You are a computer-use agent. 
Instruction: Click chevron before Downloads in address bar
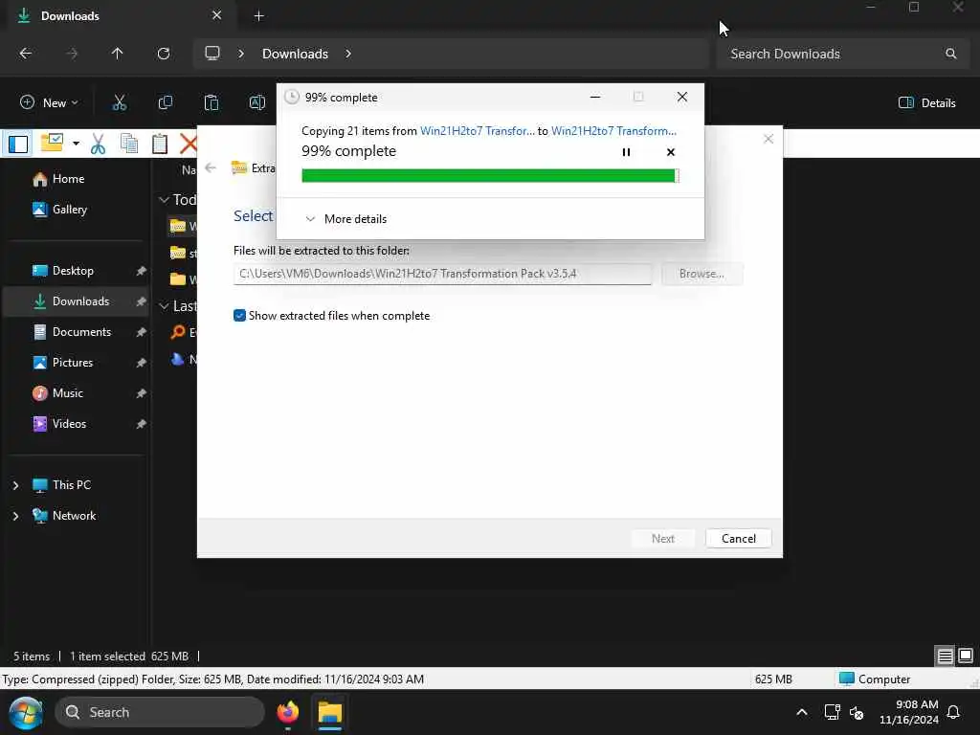click(x=241, y=54)
